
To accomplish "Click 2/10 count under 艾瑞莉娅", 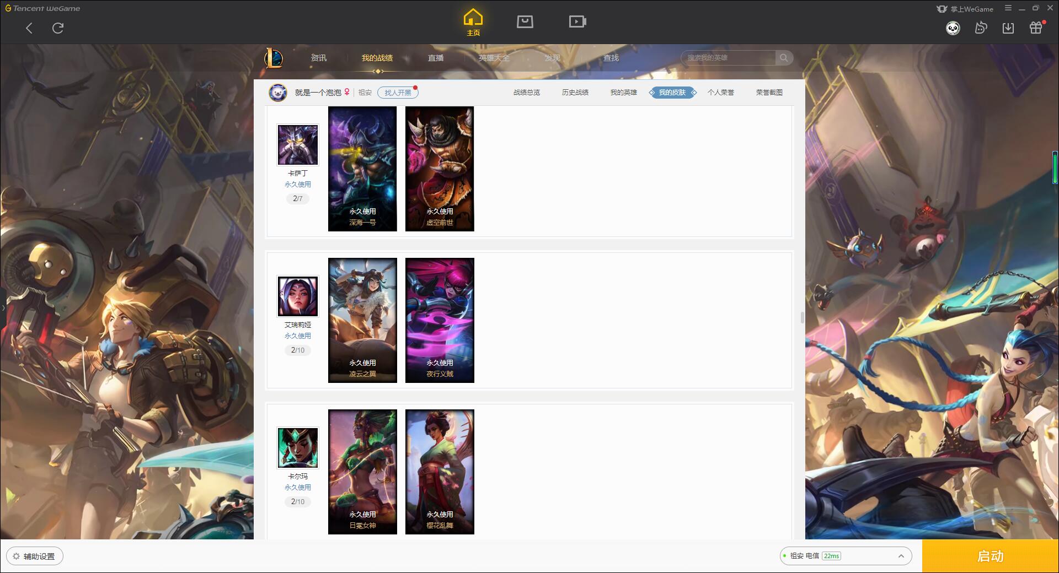I will coord(298,350).
